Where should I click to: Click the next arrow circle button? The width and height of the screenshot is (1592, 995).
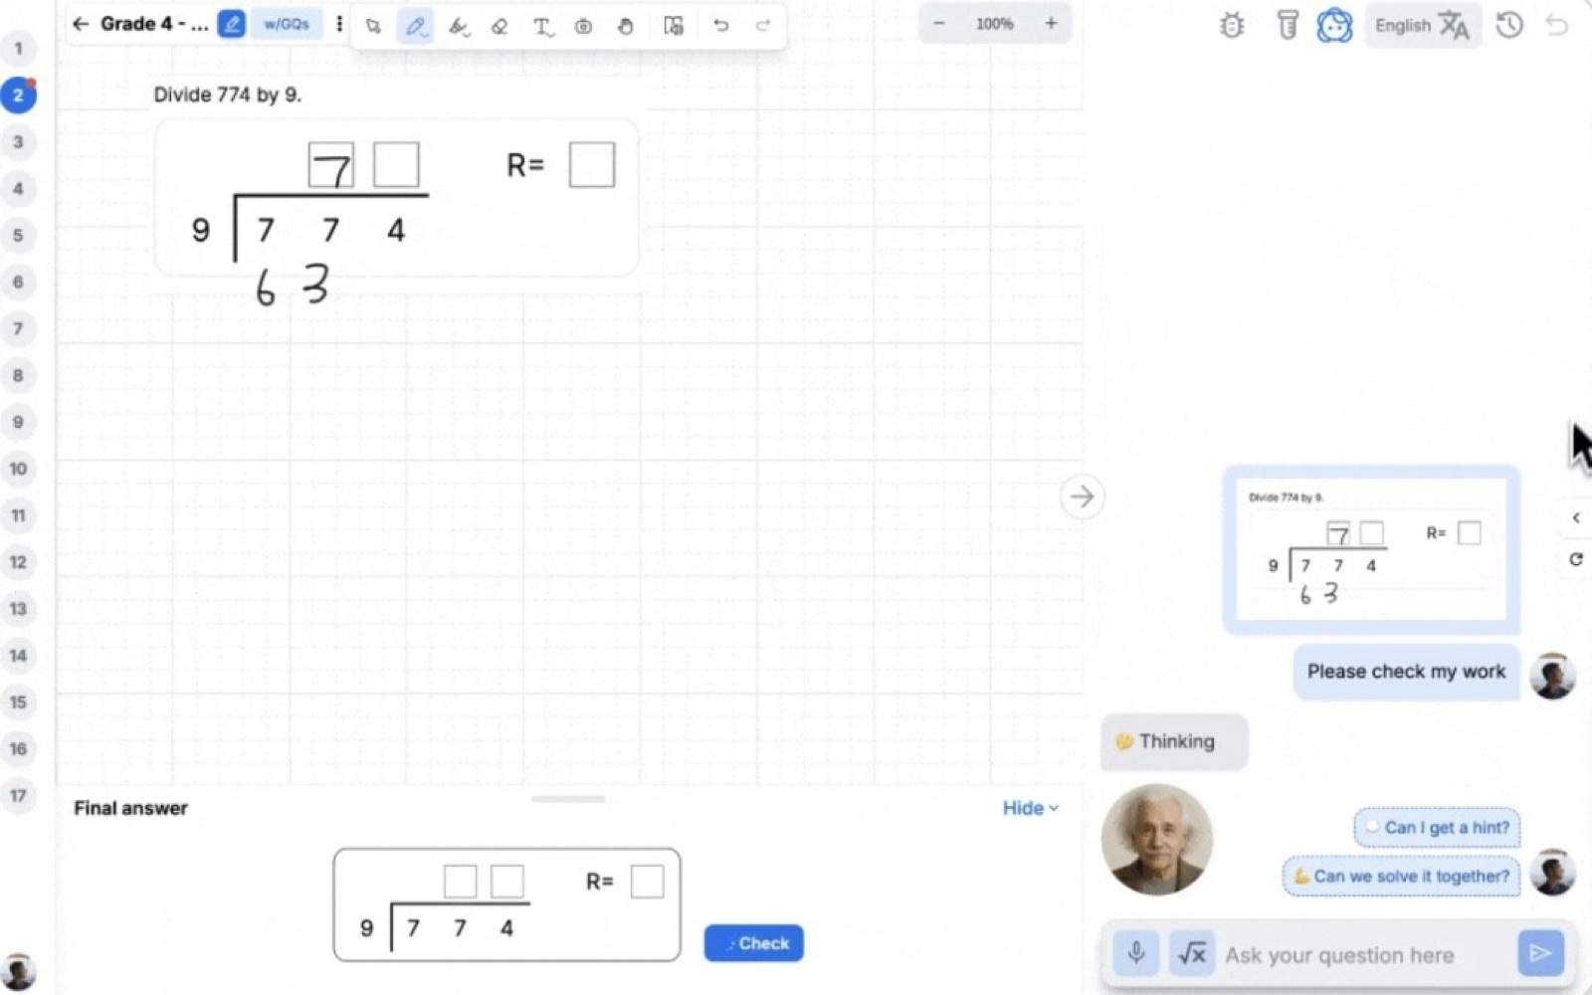tap(1082, 497)
